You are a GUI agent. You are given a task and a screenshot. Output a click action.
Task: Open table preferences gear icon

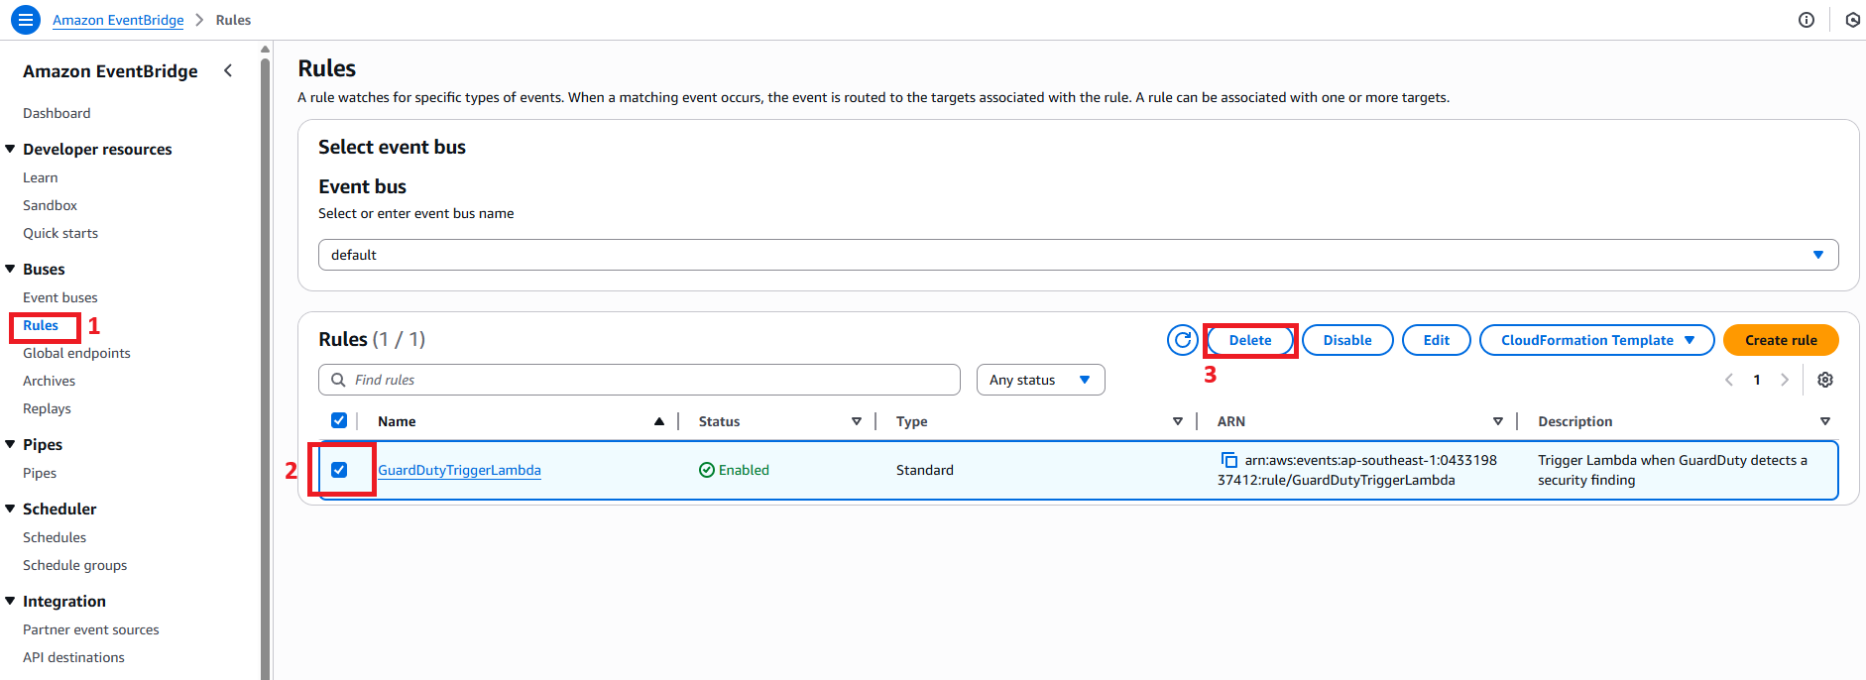pos(1825,380)
